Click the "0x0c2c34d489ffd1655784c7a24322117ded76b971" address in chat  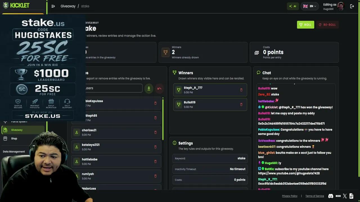[x=291, y=123]
